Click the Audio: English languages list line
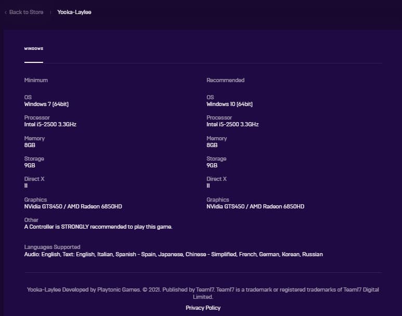Viewport: 402px width, 316px height. (173, 254)
